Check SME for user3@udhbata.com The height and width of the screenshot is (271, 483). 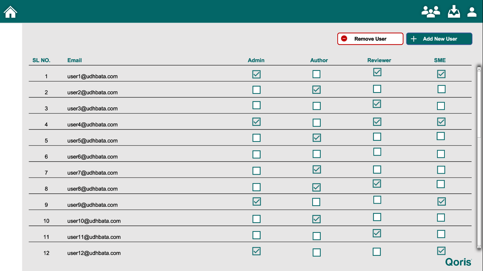point(441,106)
